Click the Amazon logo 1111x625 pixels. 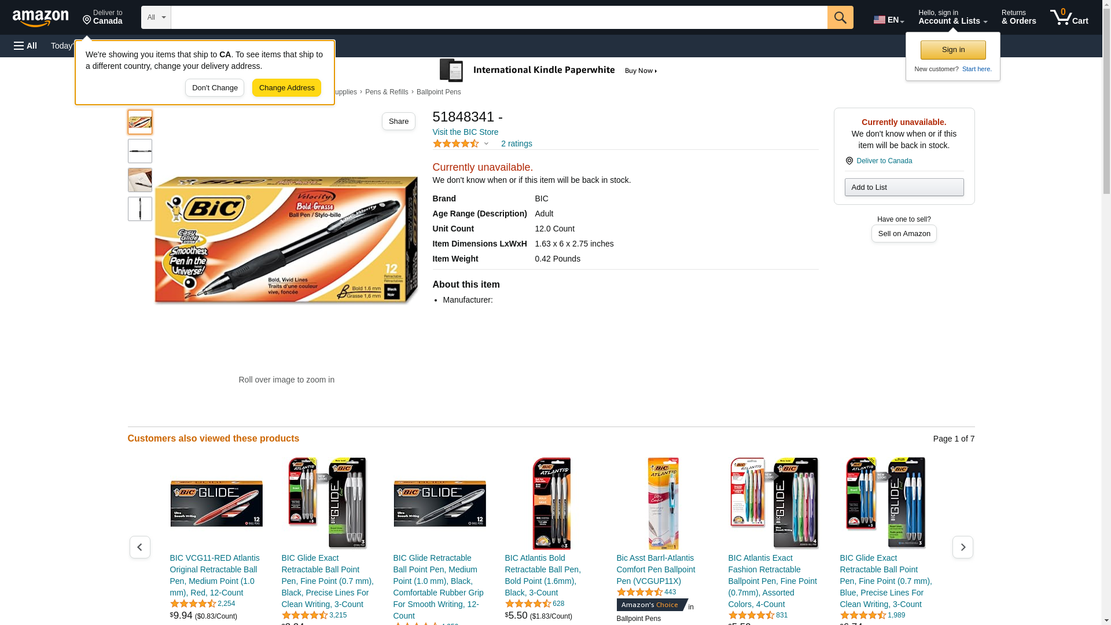tap(41, 19)
